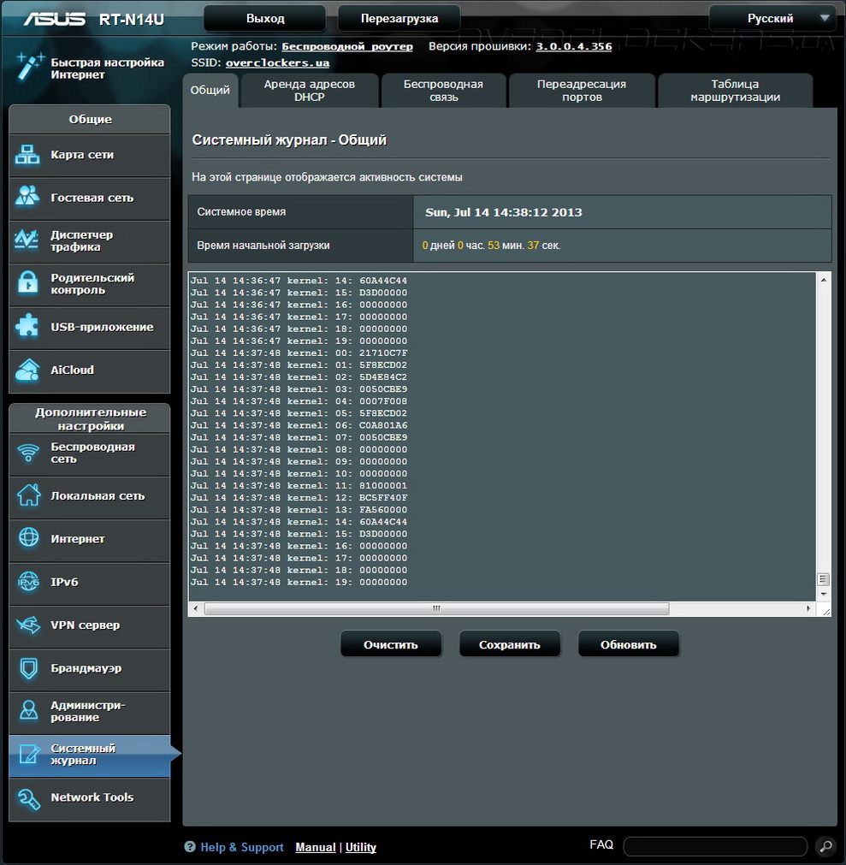Click the Network Tools wrench icon
The width and height of the screenshot is (846, 865).
coord(28,797)
